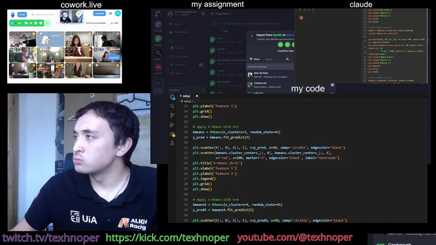Toggle purple checkbox near 'my code' label
This screenshot has height=245, width=436.
coord(332,85)
